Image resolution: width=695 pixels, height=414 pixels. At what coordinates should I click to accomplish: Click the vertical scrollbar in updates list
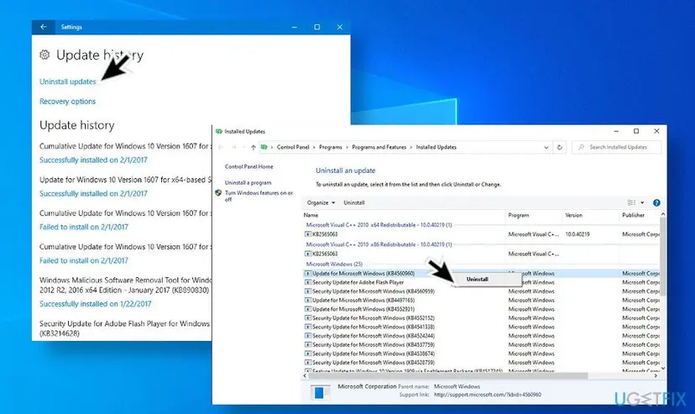(663, 256)
